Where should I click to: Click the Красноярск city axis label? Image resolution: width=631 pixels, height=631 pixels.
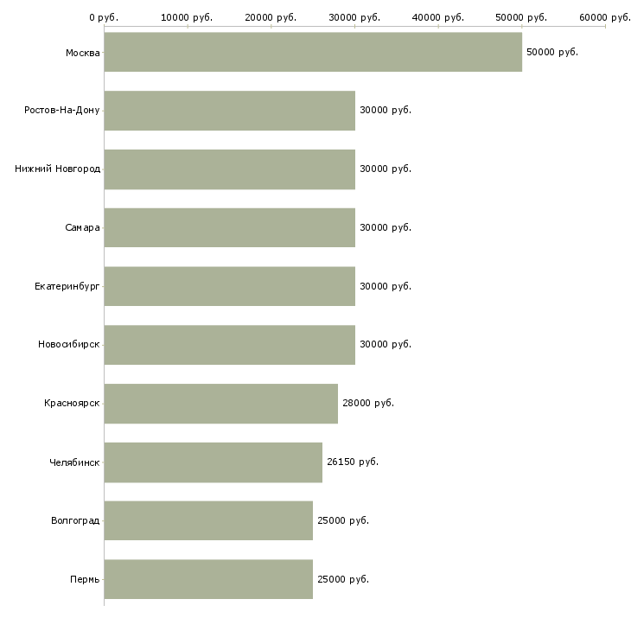pos(72,404)
